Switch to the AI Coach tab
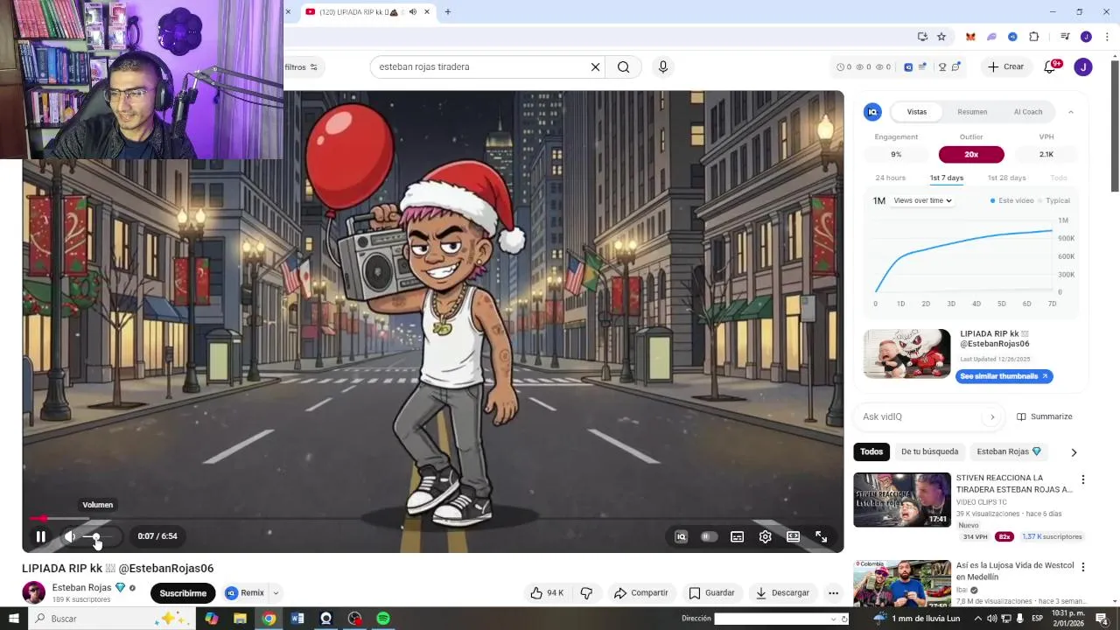Viewport: 1120px width, 630px height. (x=1028, y=112)
